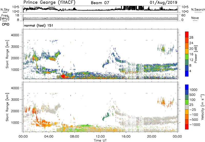
Task: Click the '4000' range tick in the Power panel
Action: tap(15, 35)
